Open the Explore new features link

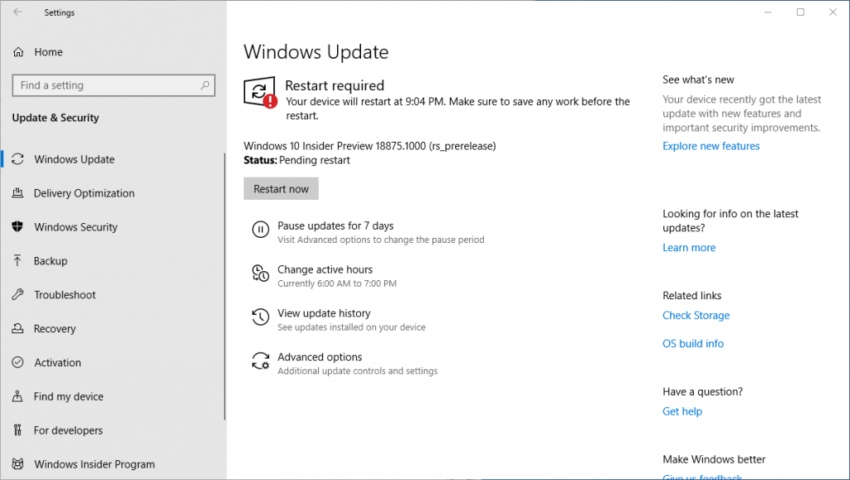pos(711,146)
